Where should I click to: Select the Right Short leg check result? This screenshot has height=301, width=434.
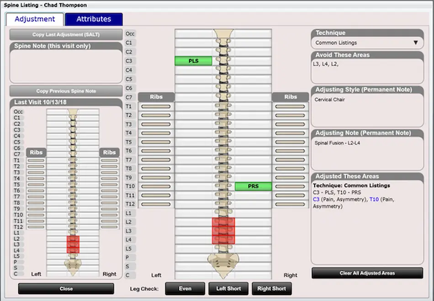(272, 288)
